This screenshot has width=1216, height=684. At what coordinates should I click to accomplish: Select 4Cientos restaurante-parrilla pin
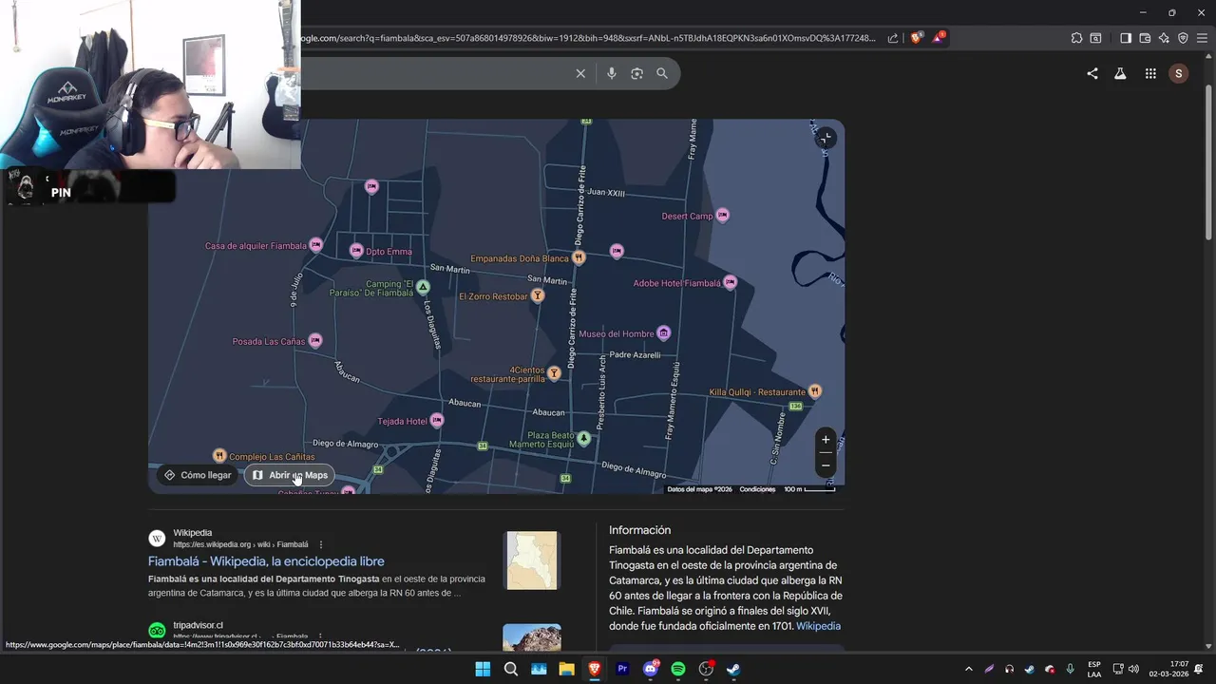pos(554,373)
